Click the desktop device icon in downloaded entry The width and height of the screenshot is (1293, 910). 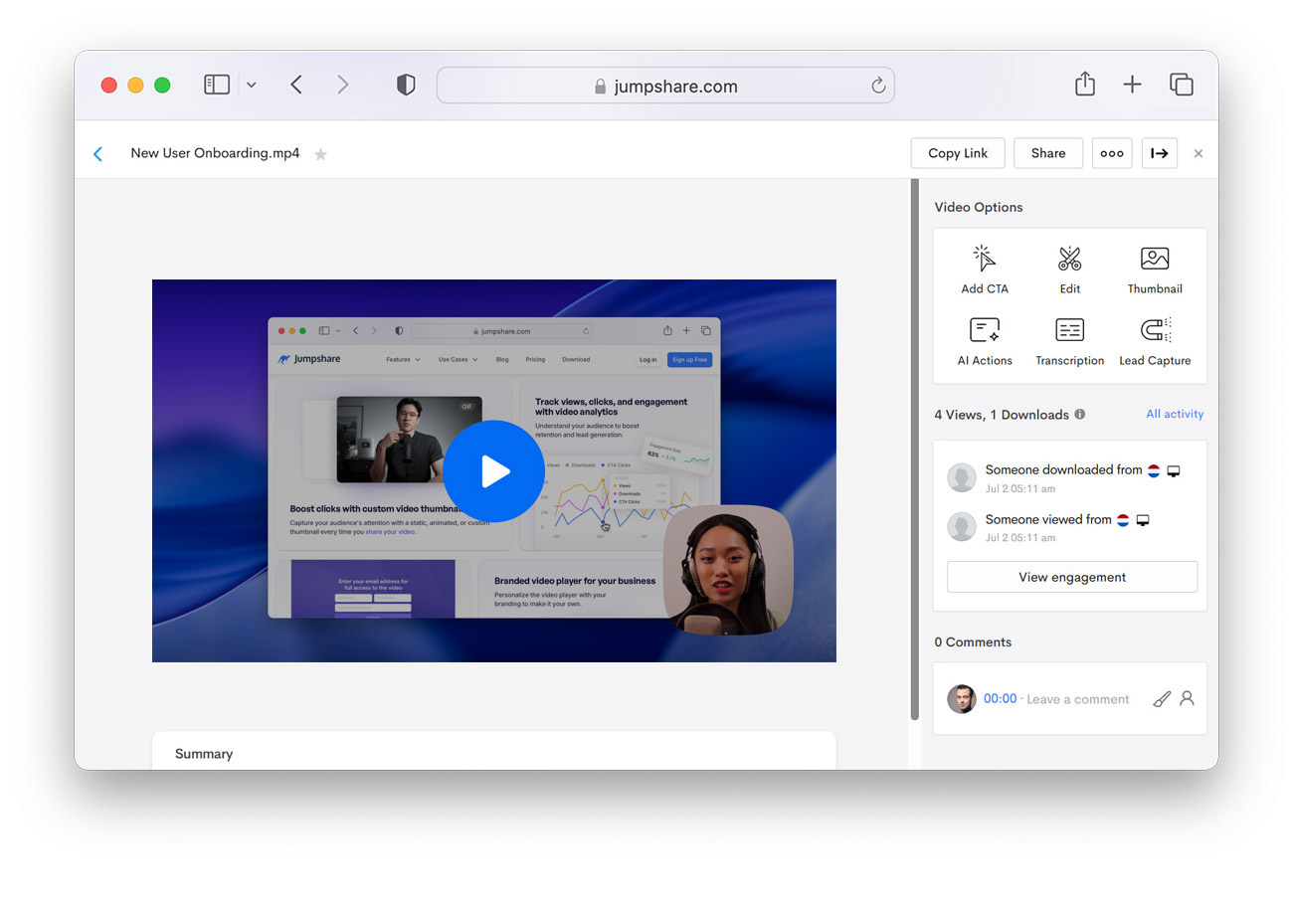[1174, 470]
